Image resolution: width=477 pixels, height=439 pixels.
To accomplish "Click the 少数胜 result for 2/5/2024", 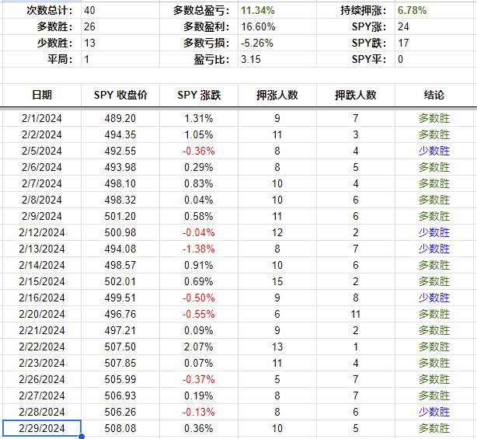I will click(434, 151).
